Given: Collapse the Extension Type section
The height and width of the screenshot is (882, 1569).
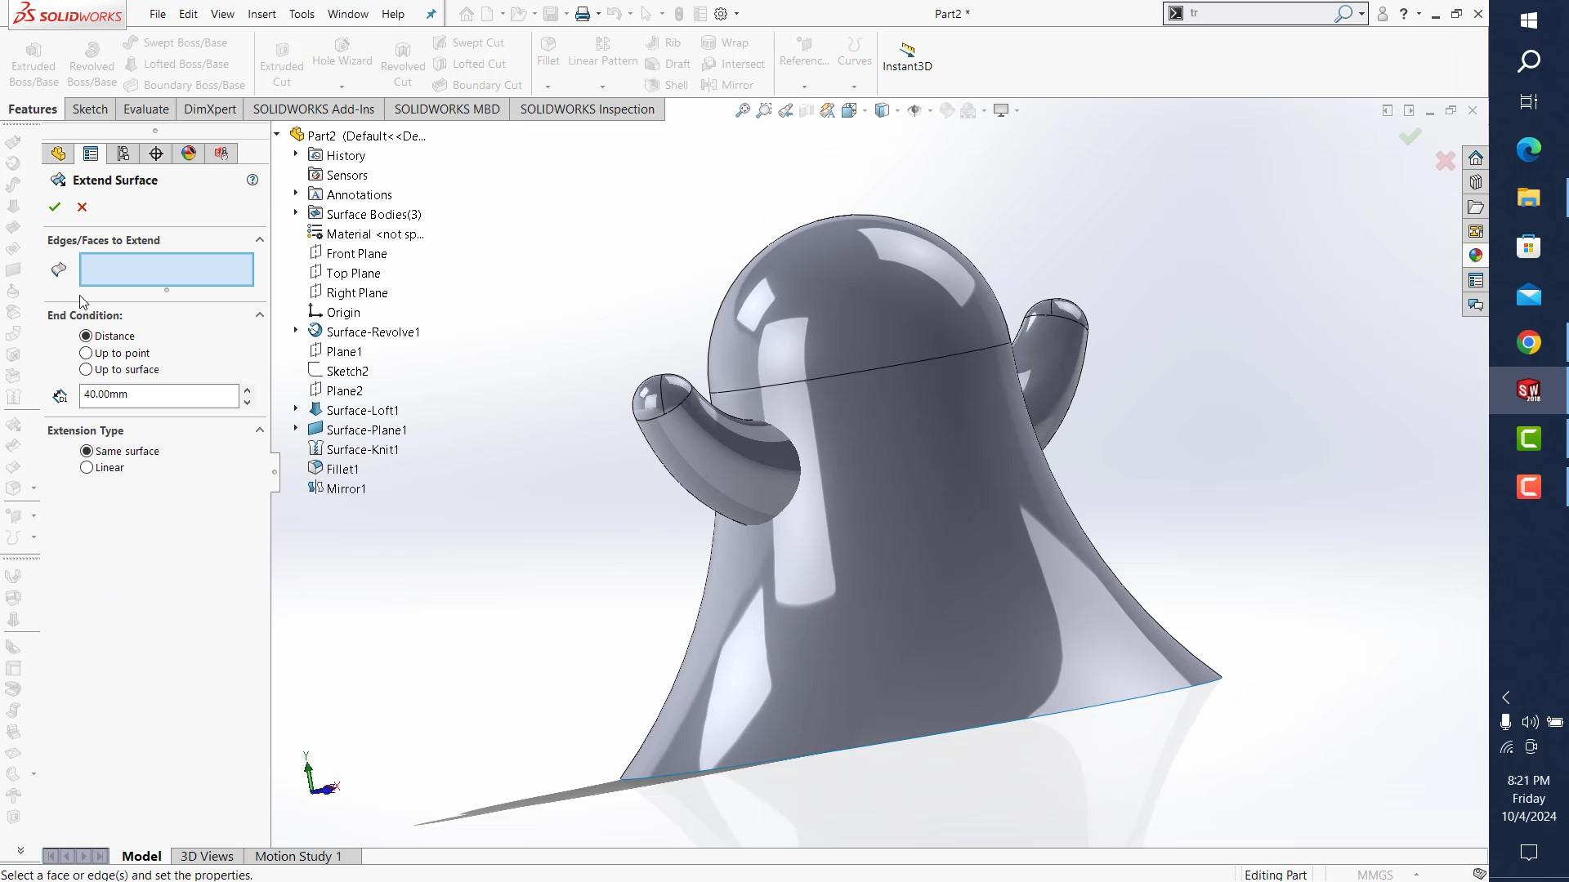Looking at the screenshot, I should pos(260,430).
